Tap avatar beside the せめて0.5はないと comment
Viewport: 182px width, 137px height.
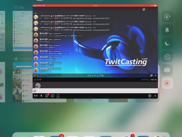(36, 41)
